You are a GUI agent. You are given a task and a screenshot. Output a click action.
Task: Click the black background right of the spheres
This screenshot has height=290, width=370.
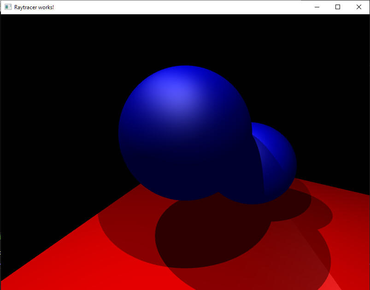(x=332, y=115)
